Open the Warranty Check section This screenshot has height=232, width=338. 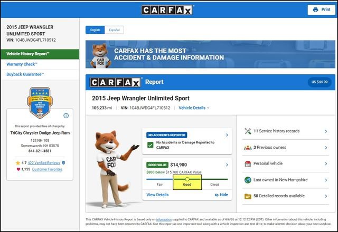[21, 65]
